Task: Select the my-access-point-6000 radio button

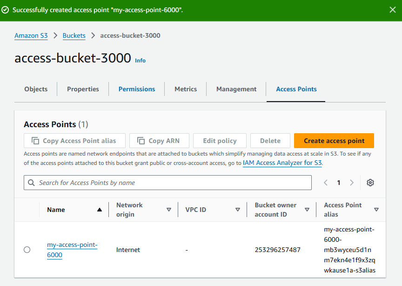Action: [x=27, y=250]
